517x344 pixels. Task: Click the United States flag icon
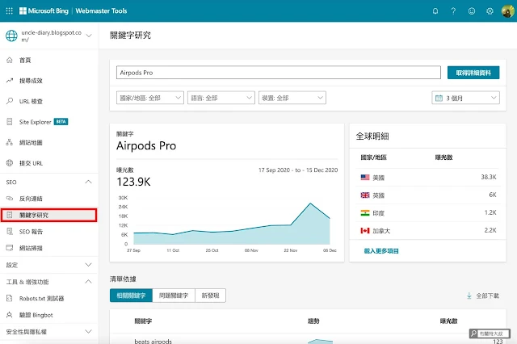[x=365, y=178]
